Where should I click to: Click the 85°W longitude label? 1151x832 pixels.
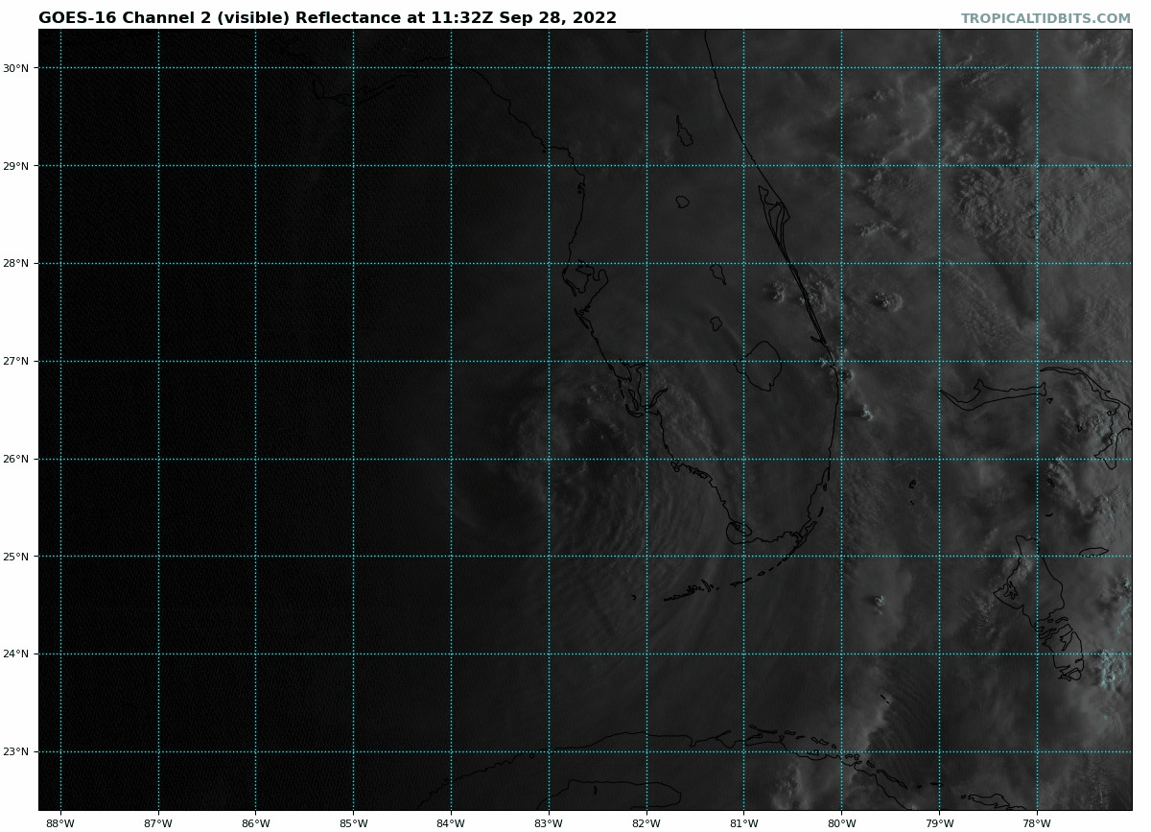[x=353, y=822]
